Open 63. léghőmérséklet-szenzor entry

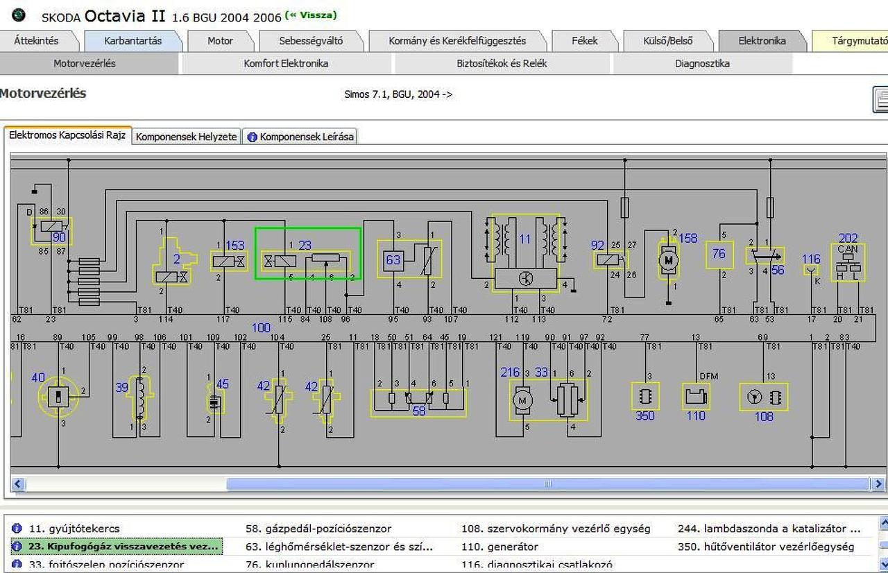tap(339, 547)
